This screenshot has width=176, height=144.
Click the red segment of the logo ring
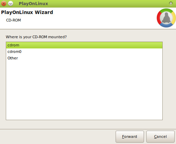click(x=158, y=18)
